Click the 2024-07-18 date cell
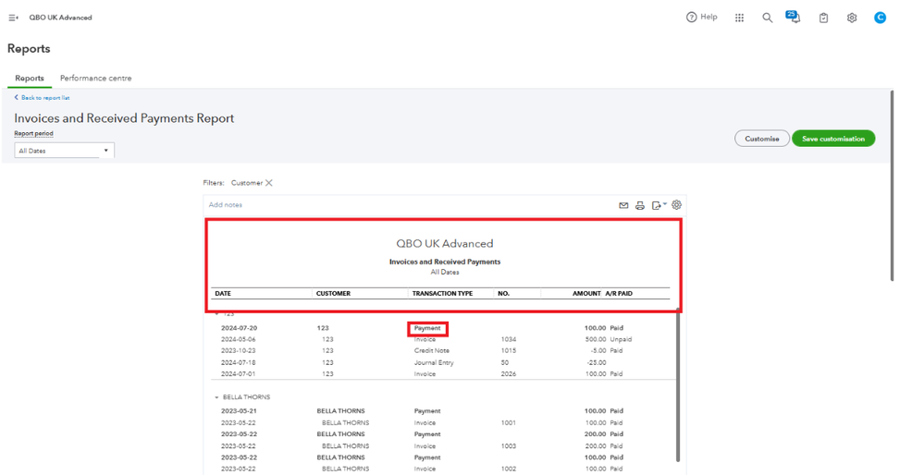The width and height of the screenshot is (924, 475). [238, 362]
